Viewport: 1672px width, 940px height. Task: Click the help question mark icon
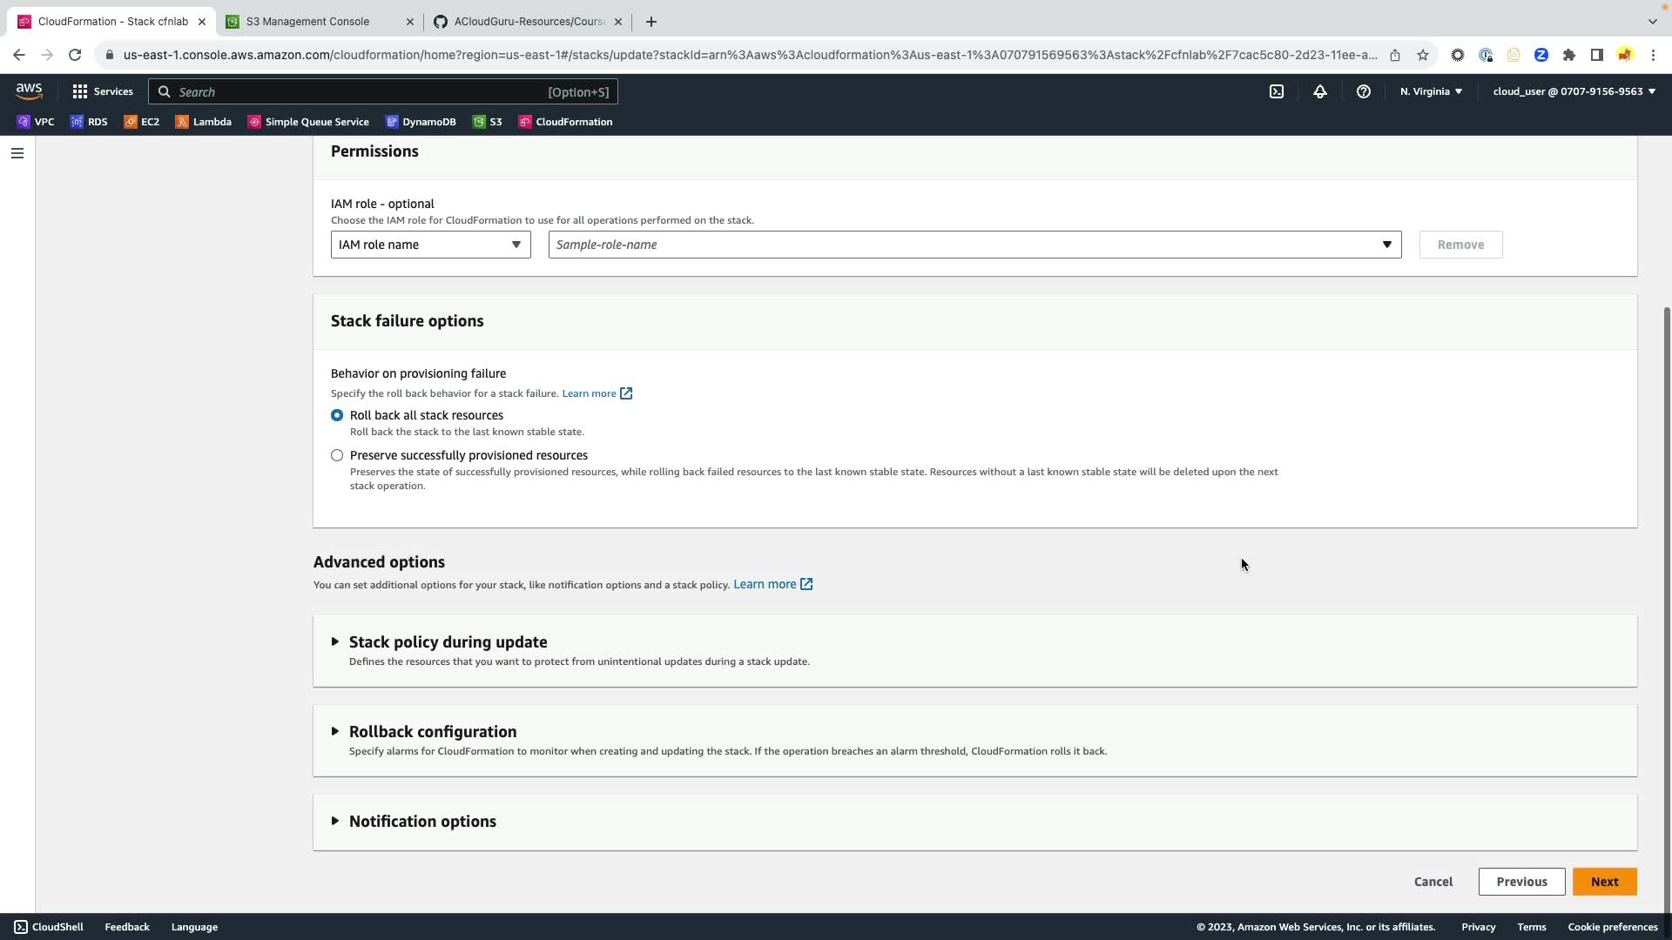point(1363,91)
